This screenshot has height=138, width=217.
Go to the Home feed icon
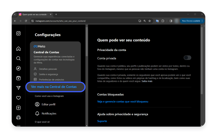(19, 49)
